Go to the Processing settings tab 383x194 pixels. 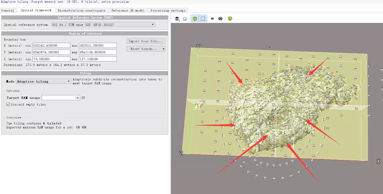(168, 11)
